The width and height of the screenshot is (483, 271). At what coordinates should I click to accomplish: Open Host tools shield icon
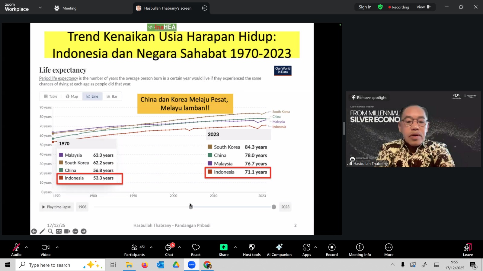[251, 250]
